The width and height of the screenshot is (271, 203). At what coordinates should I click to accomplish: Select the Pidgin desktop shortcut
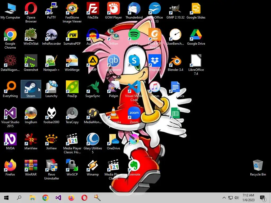tap(113, 87)
